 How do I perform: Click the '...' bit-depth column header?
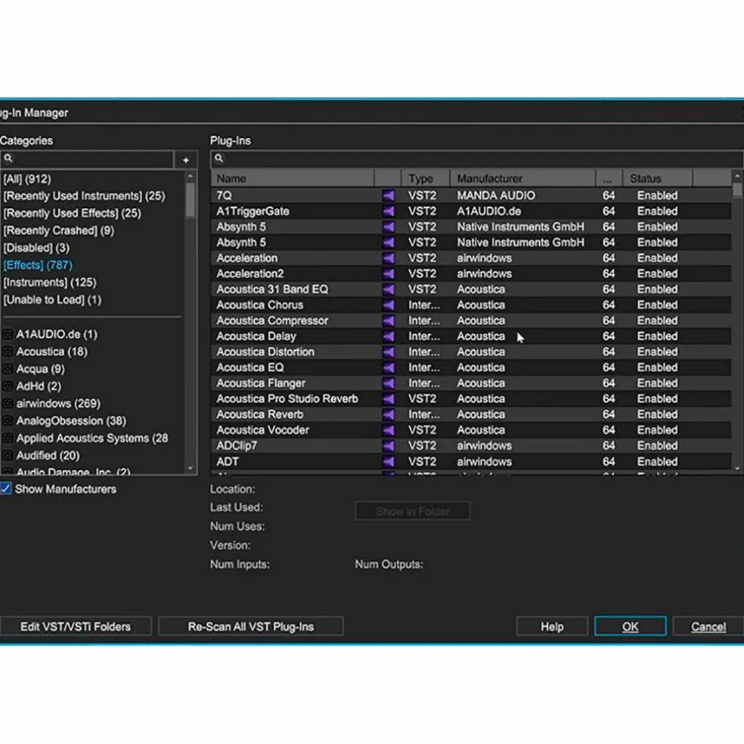[609, 178]
